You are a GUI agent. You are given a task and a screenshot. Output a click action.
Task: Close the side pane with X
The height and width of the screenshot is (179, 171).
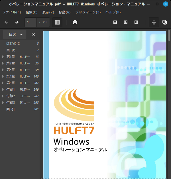click(34, 34)
